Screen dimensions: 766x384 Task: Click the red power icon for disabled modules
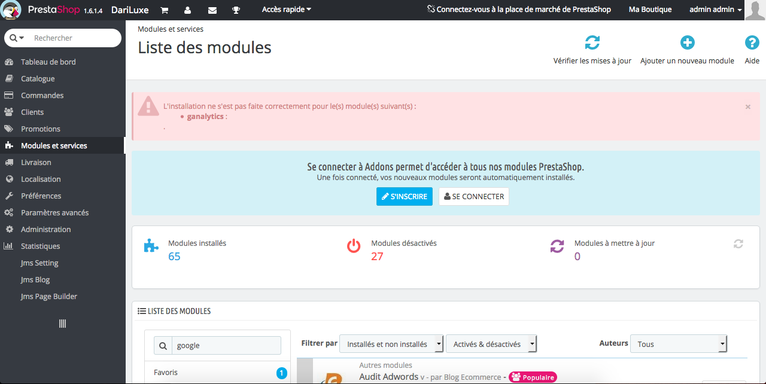[354, 245]
